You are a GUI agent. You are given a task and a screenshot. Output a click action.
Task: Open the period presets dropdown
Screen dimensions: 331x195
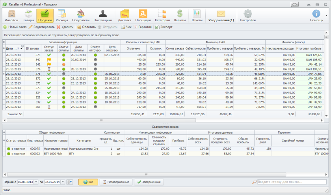click(x=70, y=182)
